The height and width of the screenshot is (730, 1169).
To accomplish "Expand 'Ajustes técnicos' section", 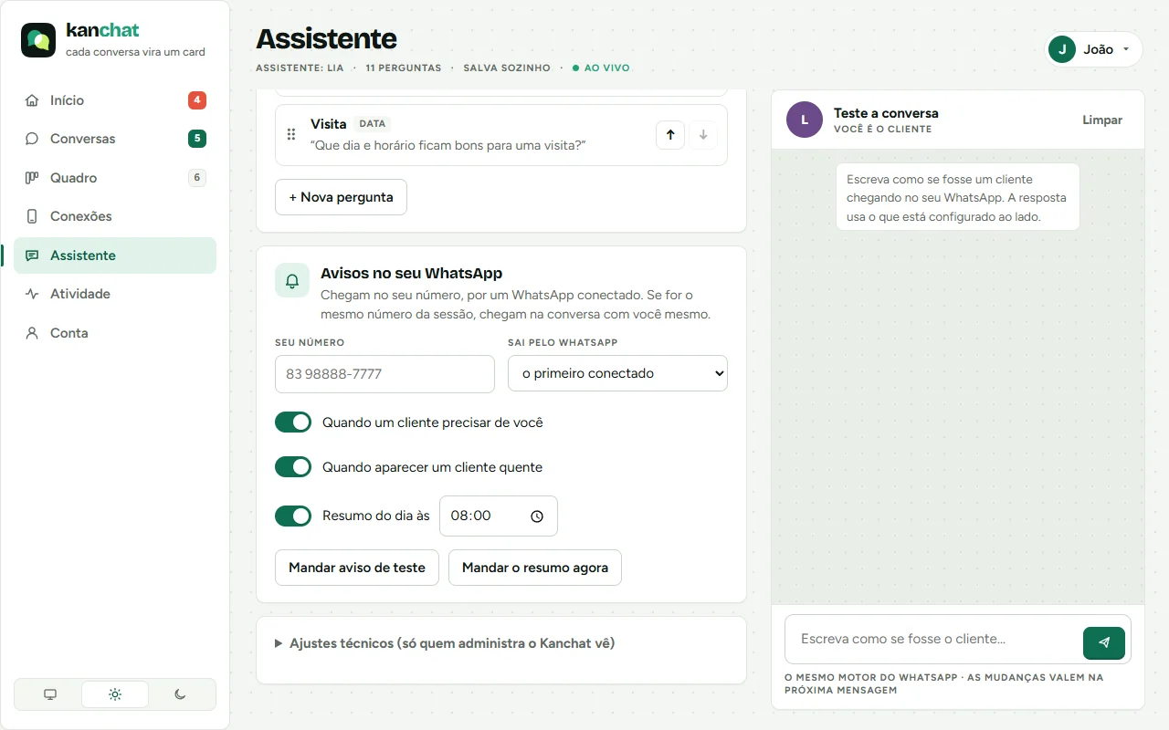I will pos(445,643).
